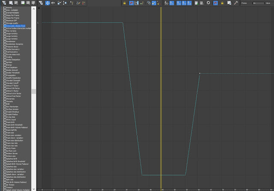Click the Y axis key filter button
The image size is (274, 191).
pos(184,3)
